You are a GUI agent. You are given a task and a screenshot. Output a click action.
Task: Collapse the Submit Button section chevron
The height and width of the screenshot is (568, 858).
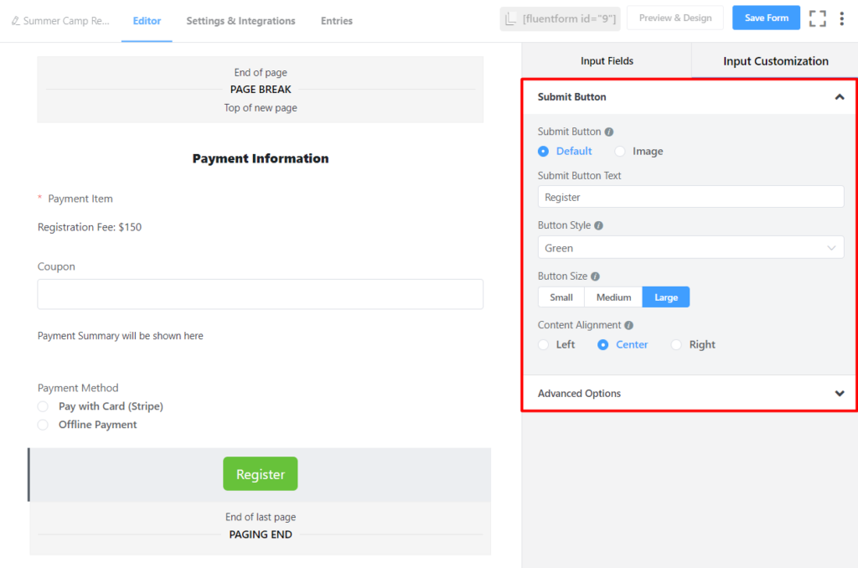tap(840, 97)
